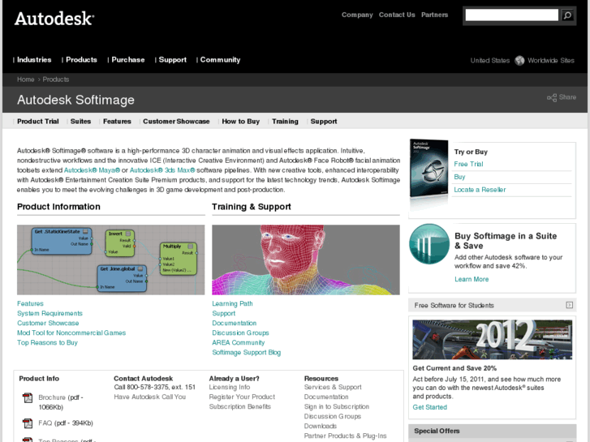Screen dimensions: 590x442
Task: Click the Worldwide Sites globe icon
Action: (x=519, y=61)
